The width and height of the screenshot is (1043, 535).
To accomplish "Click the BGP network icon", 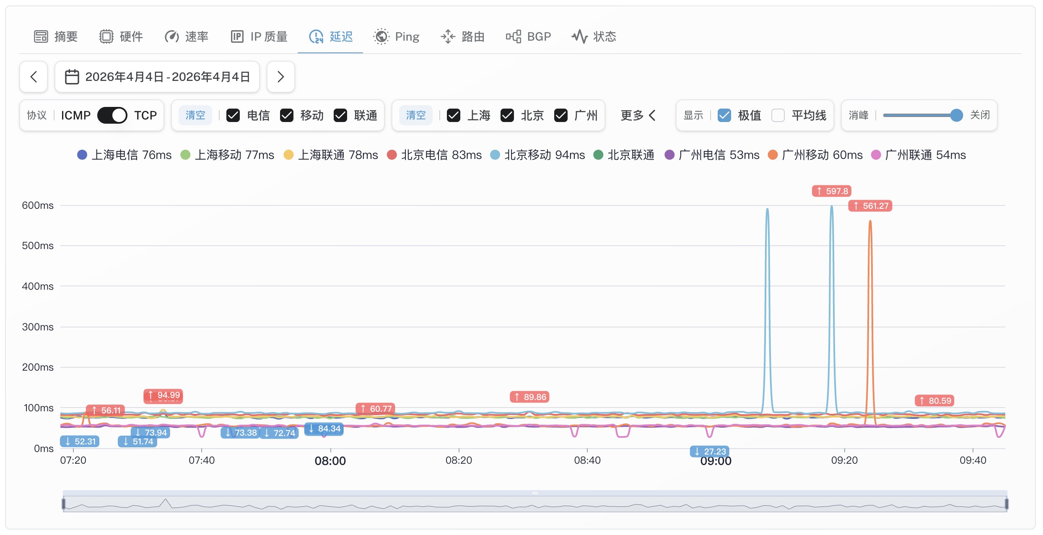I will [x=514, y=37].
